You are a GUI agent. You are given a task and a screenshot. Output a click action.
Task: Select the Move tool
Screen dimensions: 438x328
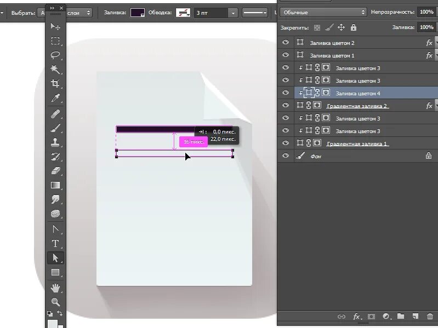point(55,26)
